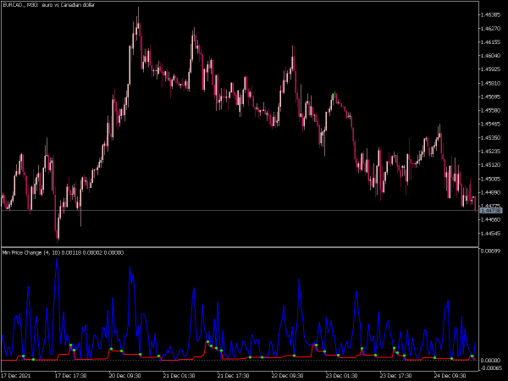Click the 1.45925 price axis label
This screenshot has height=381, width=508.
click(490, 69)
